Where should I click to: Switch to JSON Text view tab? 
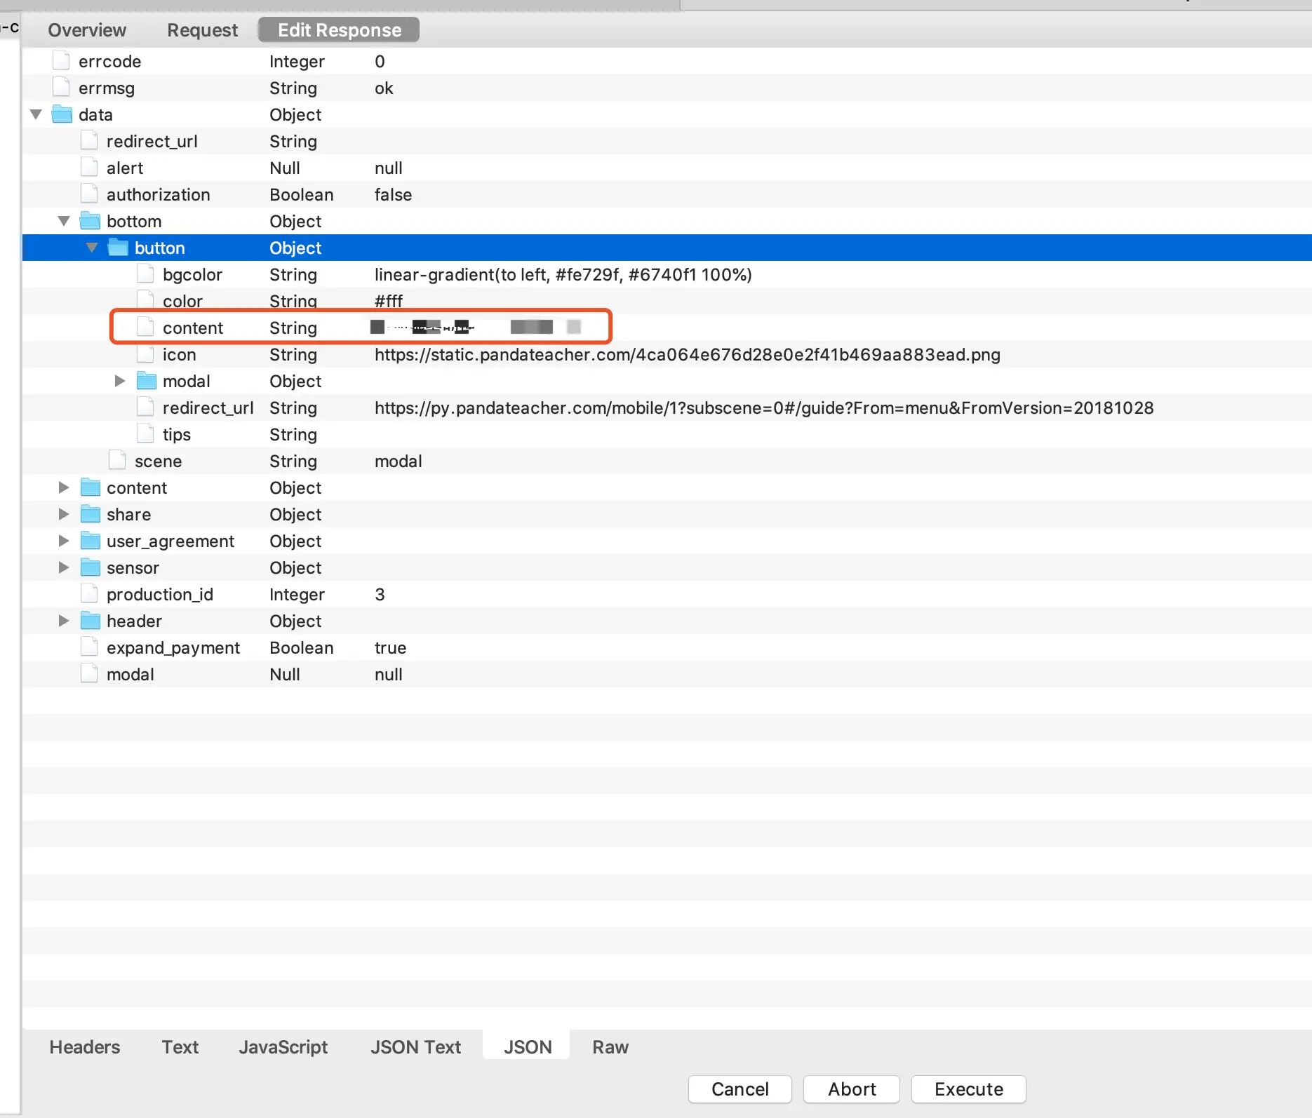click(415, 1047)
